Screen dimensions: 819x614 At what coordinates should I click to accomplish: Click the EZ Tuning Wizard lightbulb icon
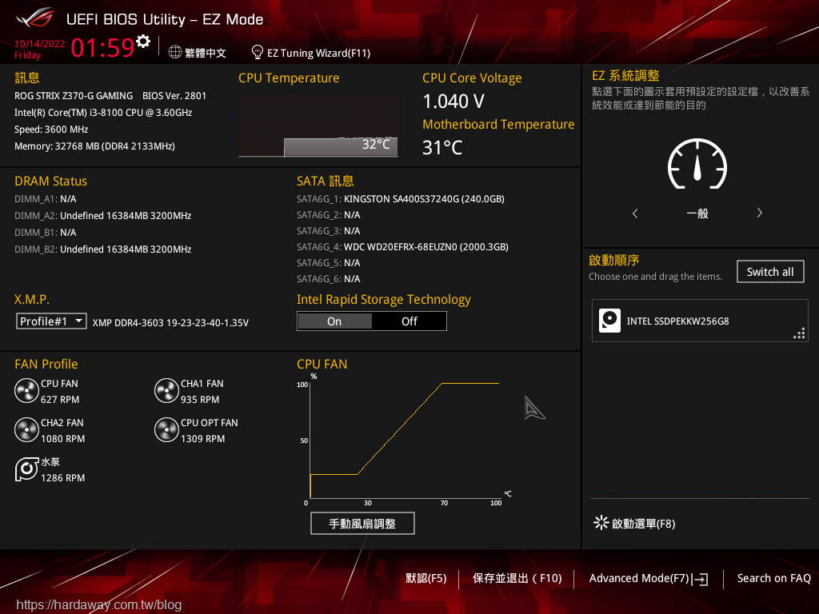(257, 52)
